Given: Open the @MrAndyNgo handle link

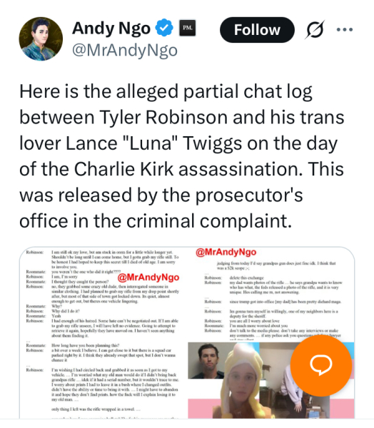Looking at the screenshot, I should pyautogui.click(x=125, y=50).
